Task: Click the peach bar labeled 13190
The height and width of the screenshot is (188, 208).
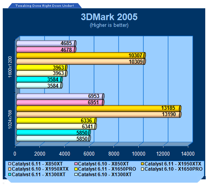Action: coord(99,115)
